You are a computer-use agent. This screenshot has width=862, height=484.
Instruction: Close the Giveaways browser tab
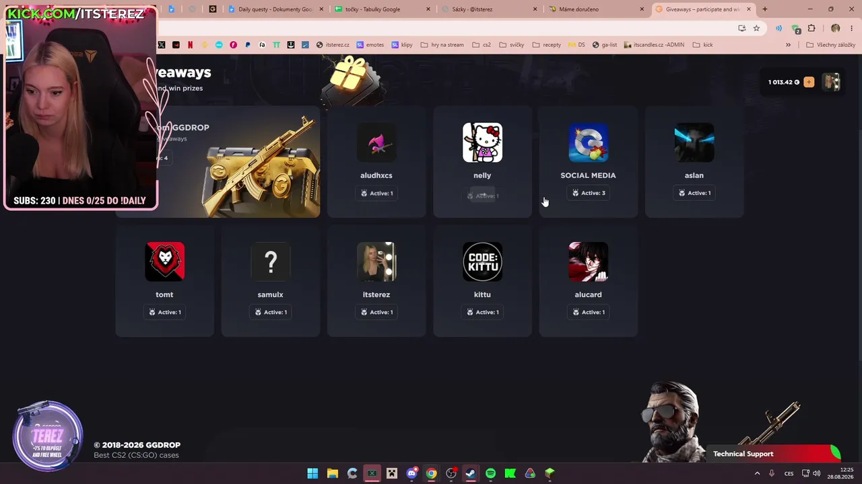[749, 9]
